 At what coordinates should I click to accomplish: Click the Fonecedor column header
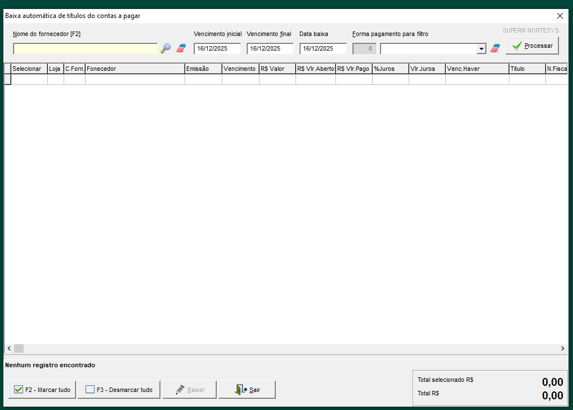click(135, 69)
